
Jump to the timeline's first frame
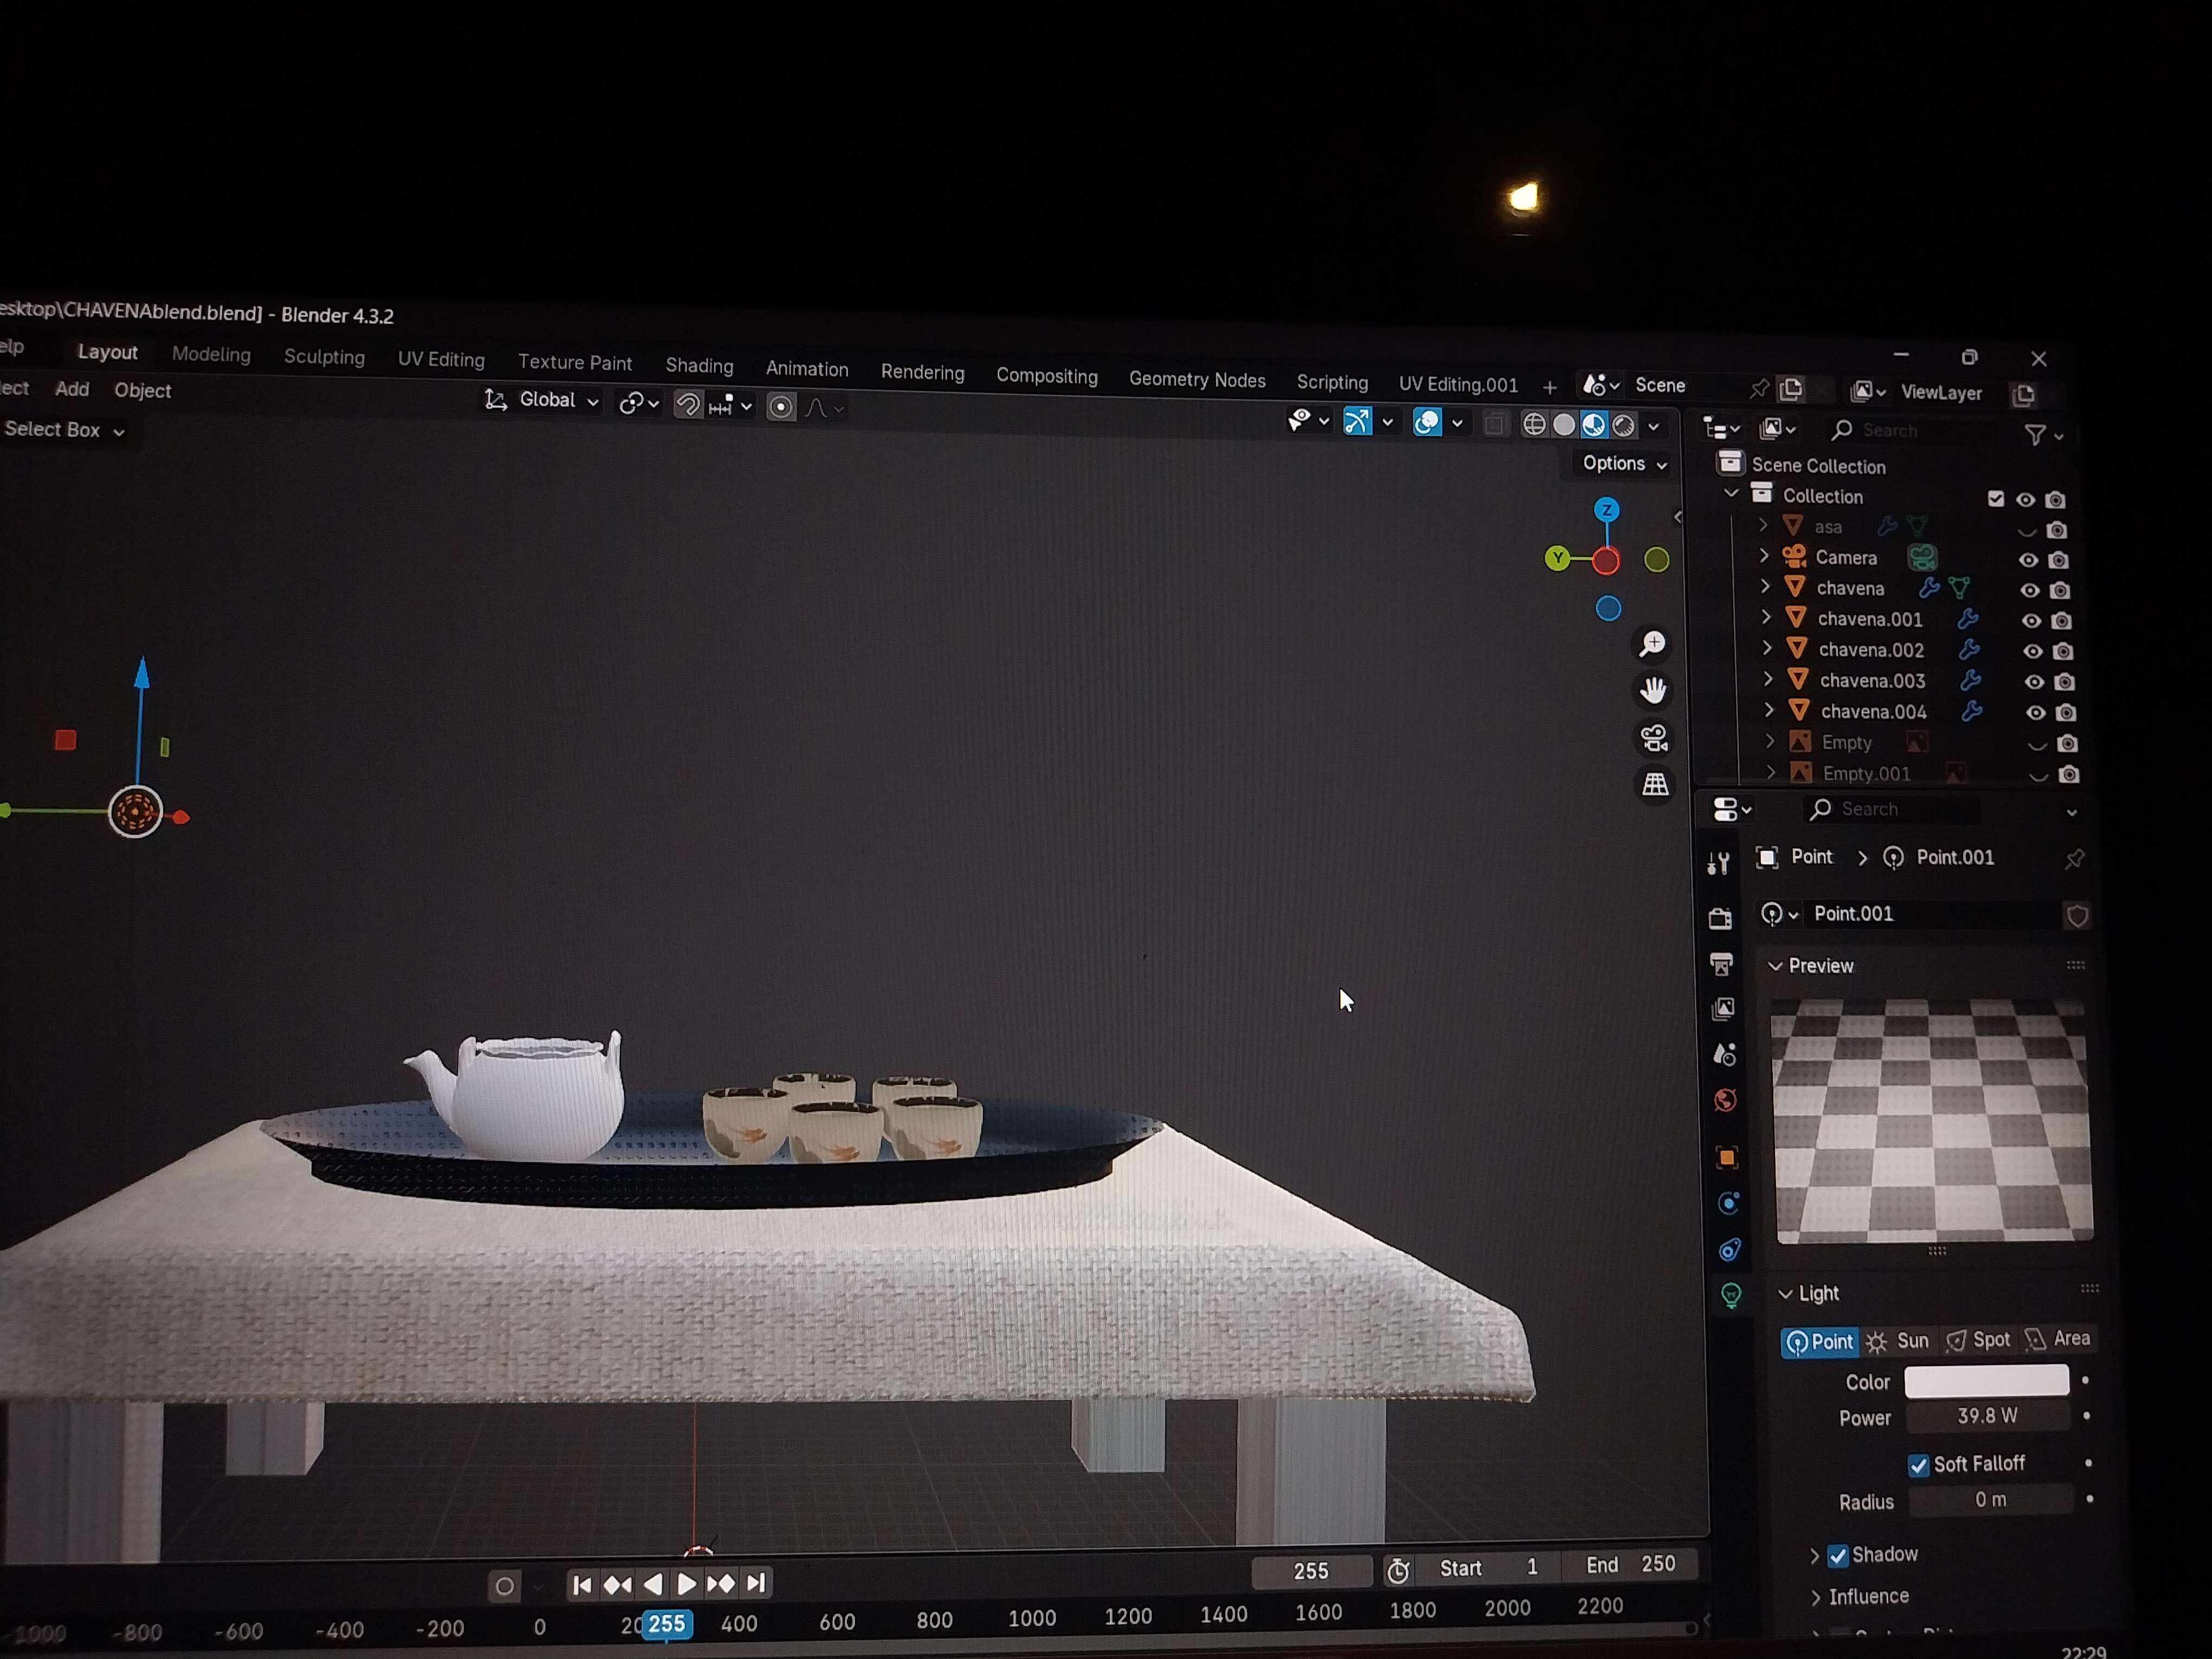pos(582,1585)
